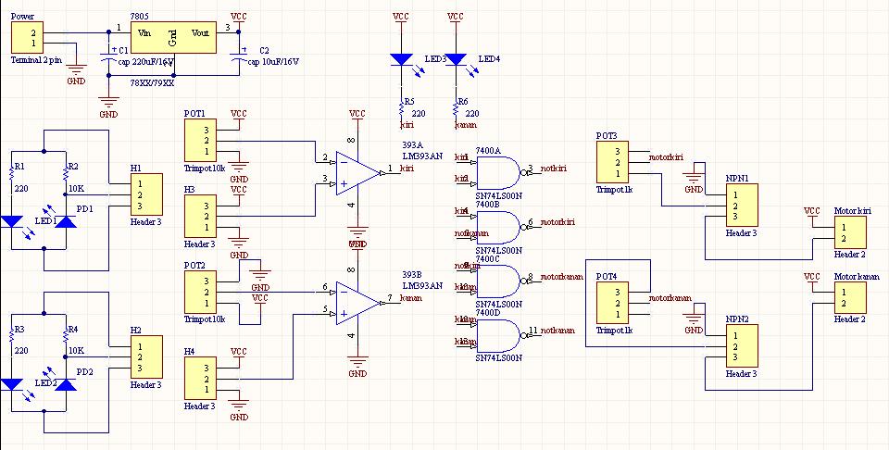Click the GND symbol under capacitor C1
The height and width of the screenshot is (450, 889).
(x=108, y=106)
